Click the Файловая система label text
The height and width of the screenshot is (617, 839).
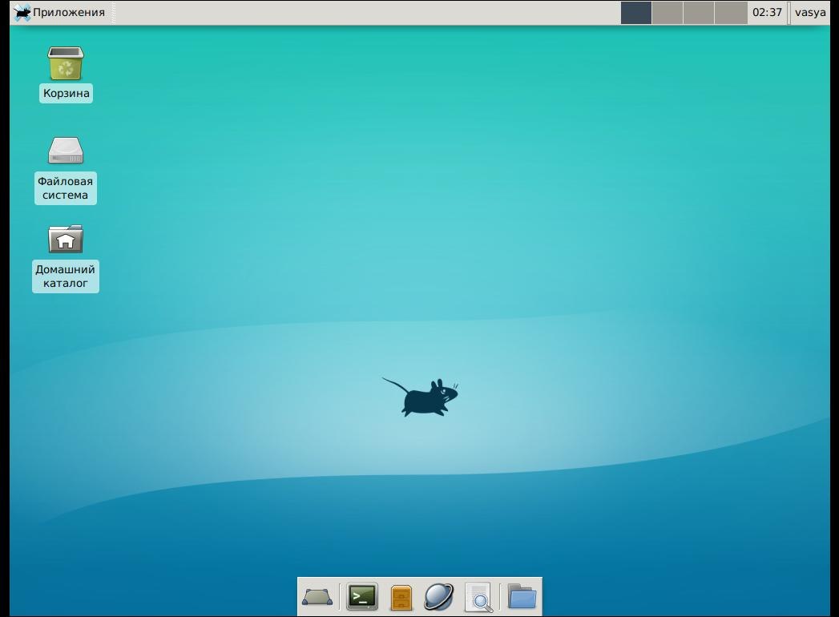pyautogui.click(x=65, y=188)
